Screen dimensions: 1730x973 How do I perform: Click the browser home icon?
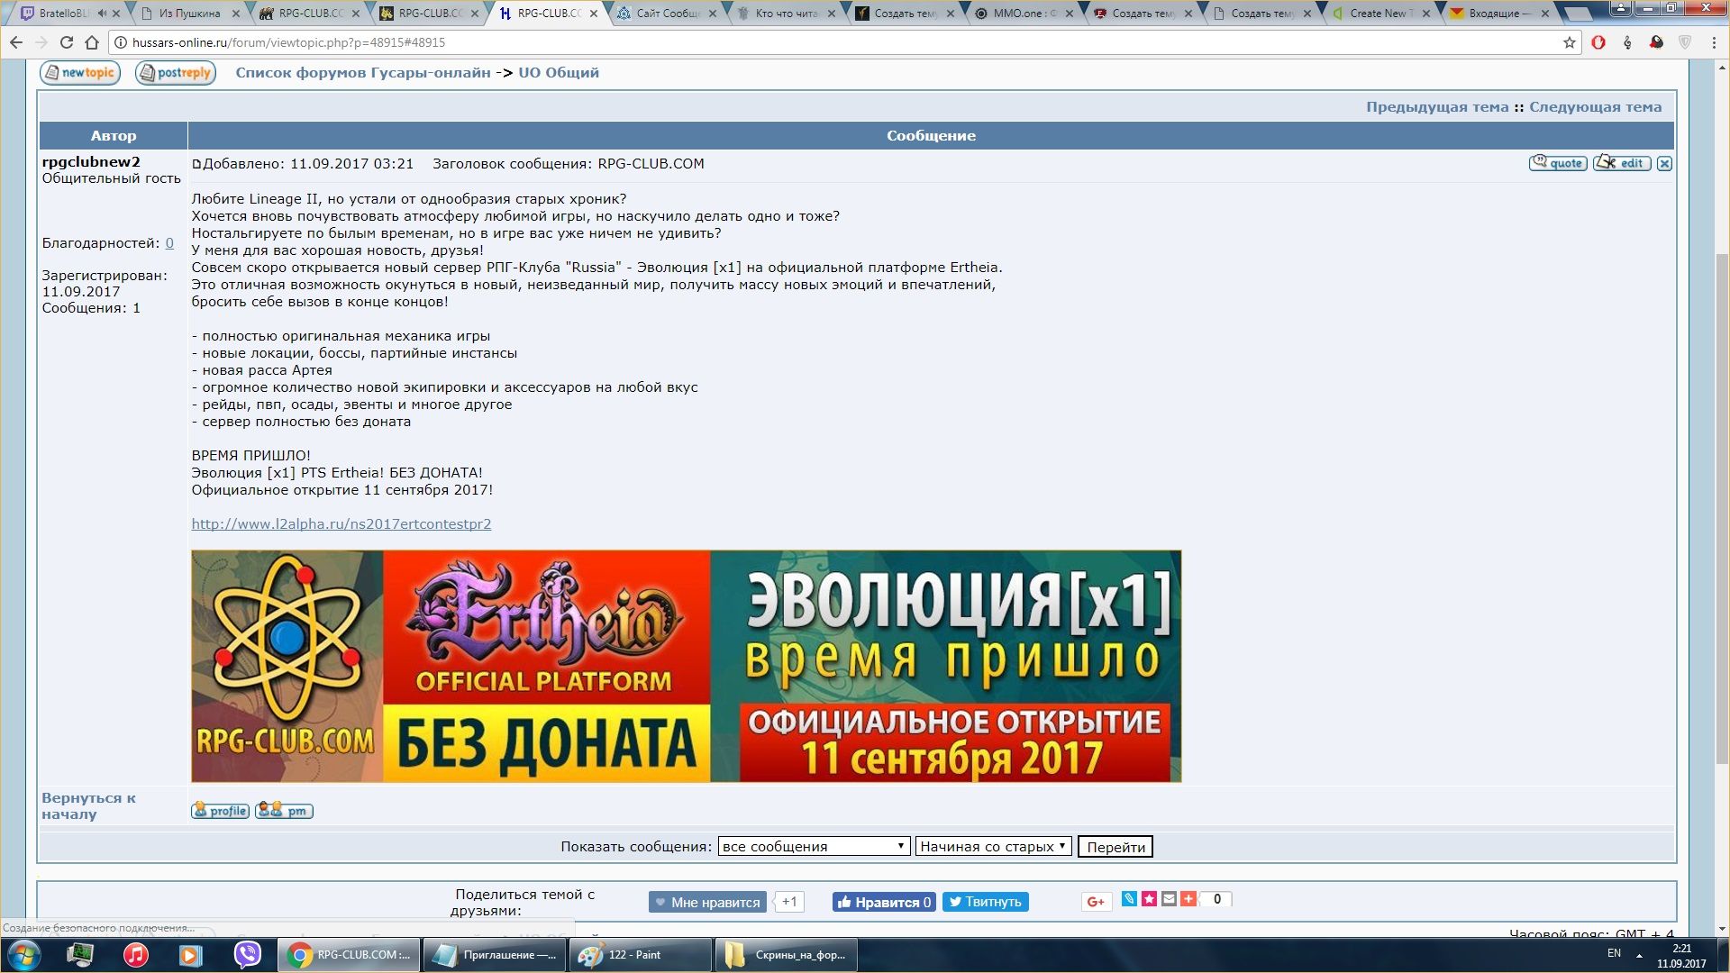point(92,42)
